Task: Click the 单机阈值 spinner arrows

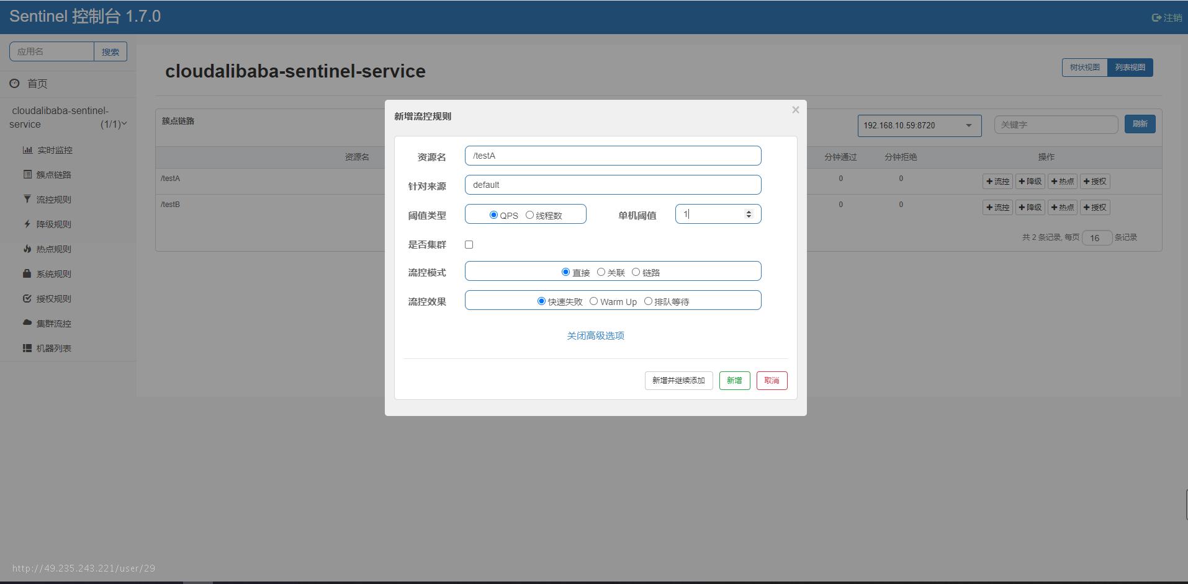Action: click(x=749, y=214)
